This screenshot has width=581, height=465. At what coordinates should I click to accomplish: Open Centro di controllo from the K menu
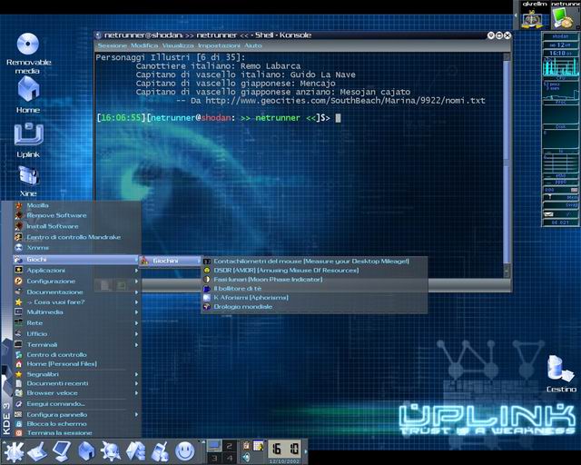pyautogui.click(x=76, y=355)
